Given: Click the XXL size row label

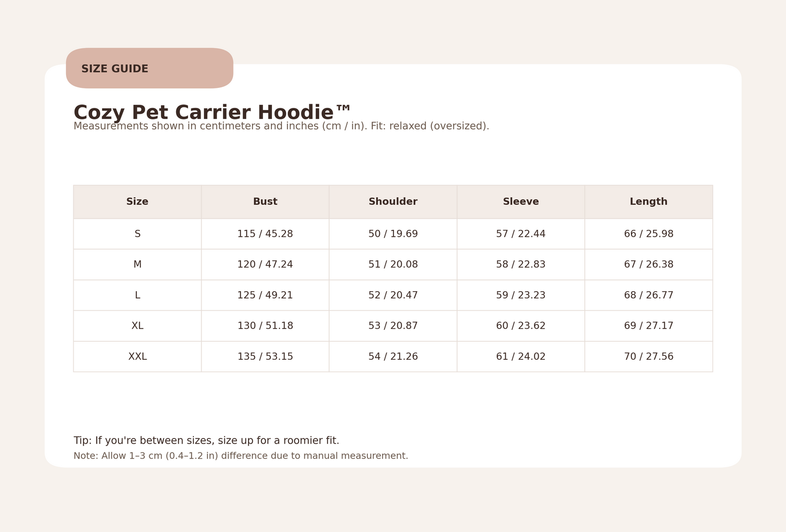Looking at the screenshot, I should click(137, 357).
